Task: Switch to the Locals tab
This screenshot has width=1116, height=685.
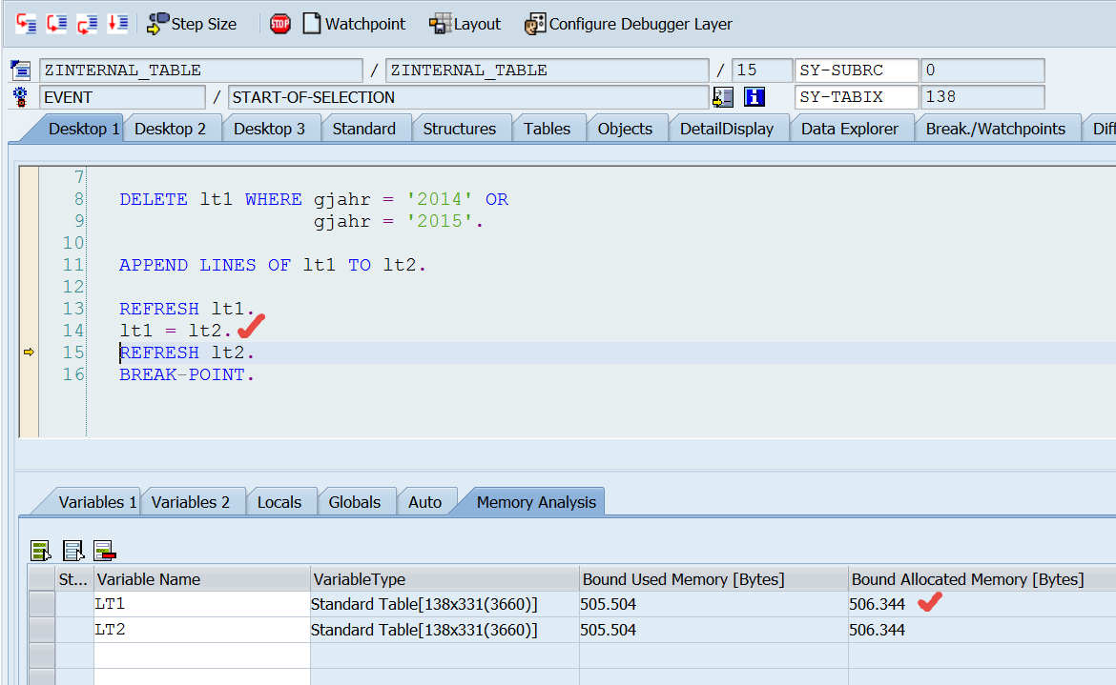Action: [x=279, y=502]
